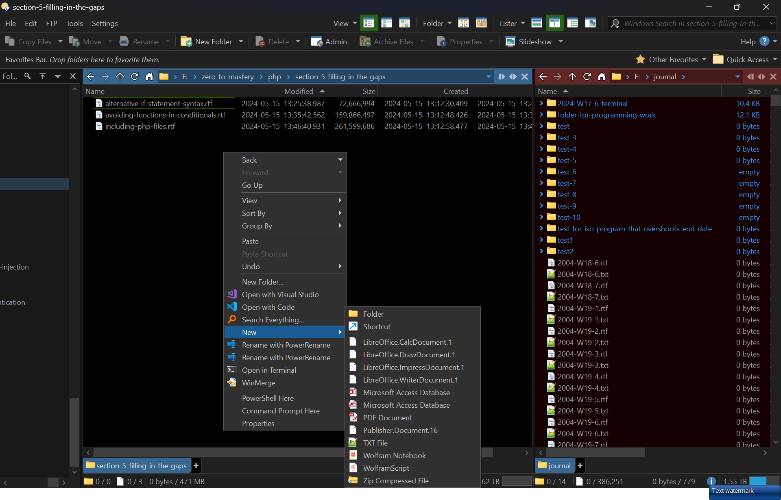The width and height of the screenshot is (781, 500).
Task: Expand the Undo submenu
Action: click(285, 266)
